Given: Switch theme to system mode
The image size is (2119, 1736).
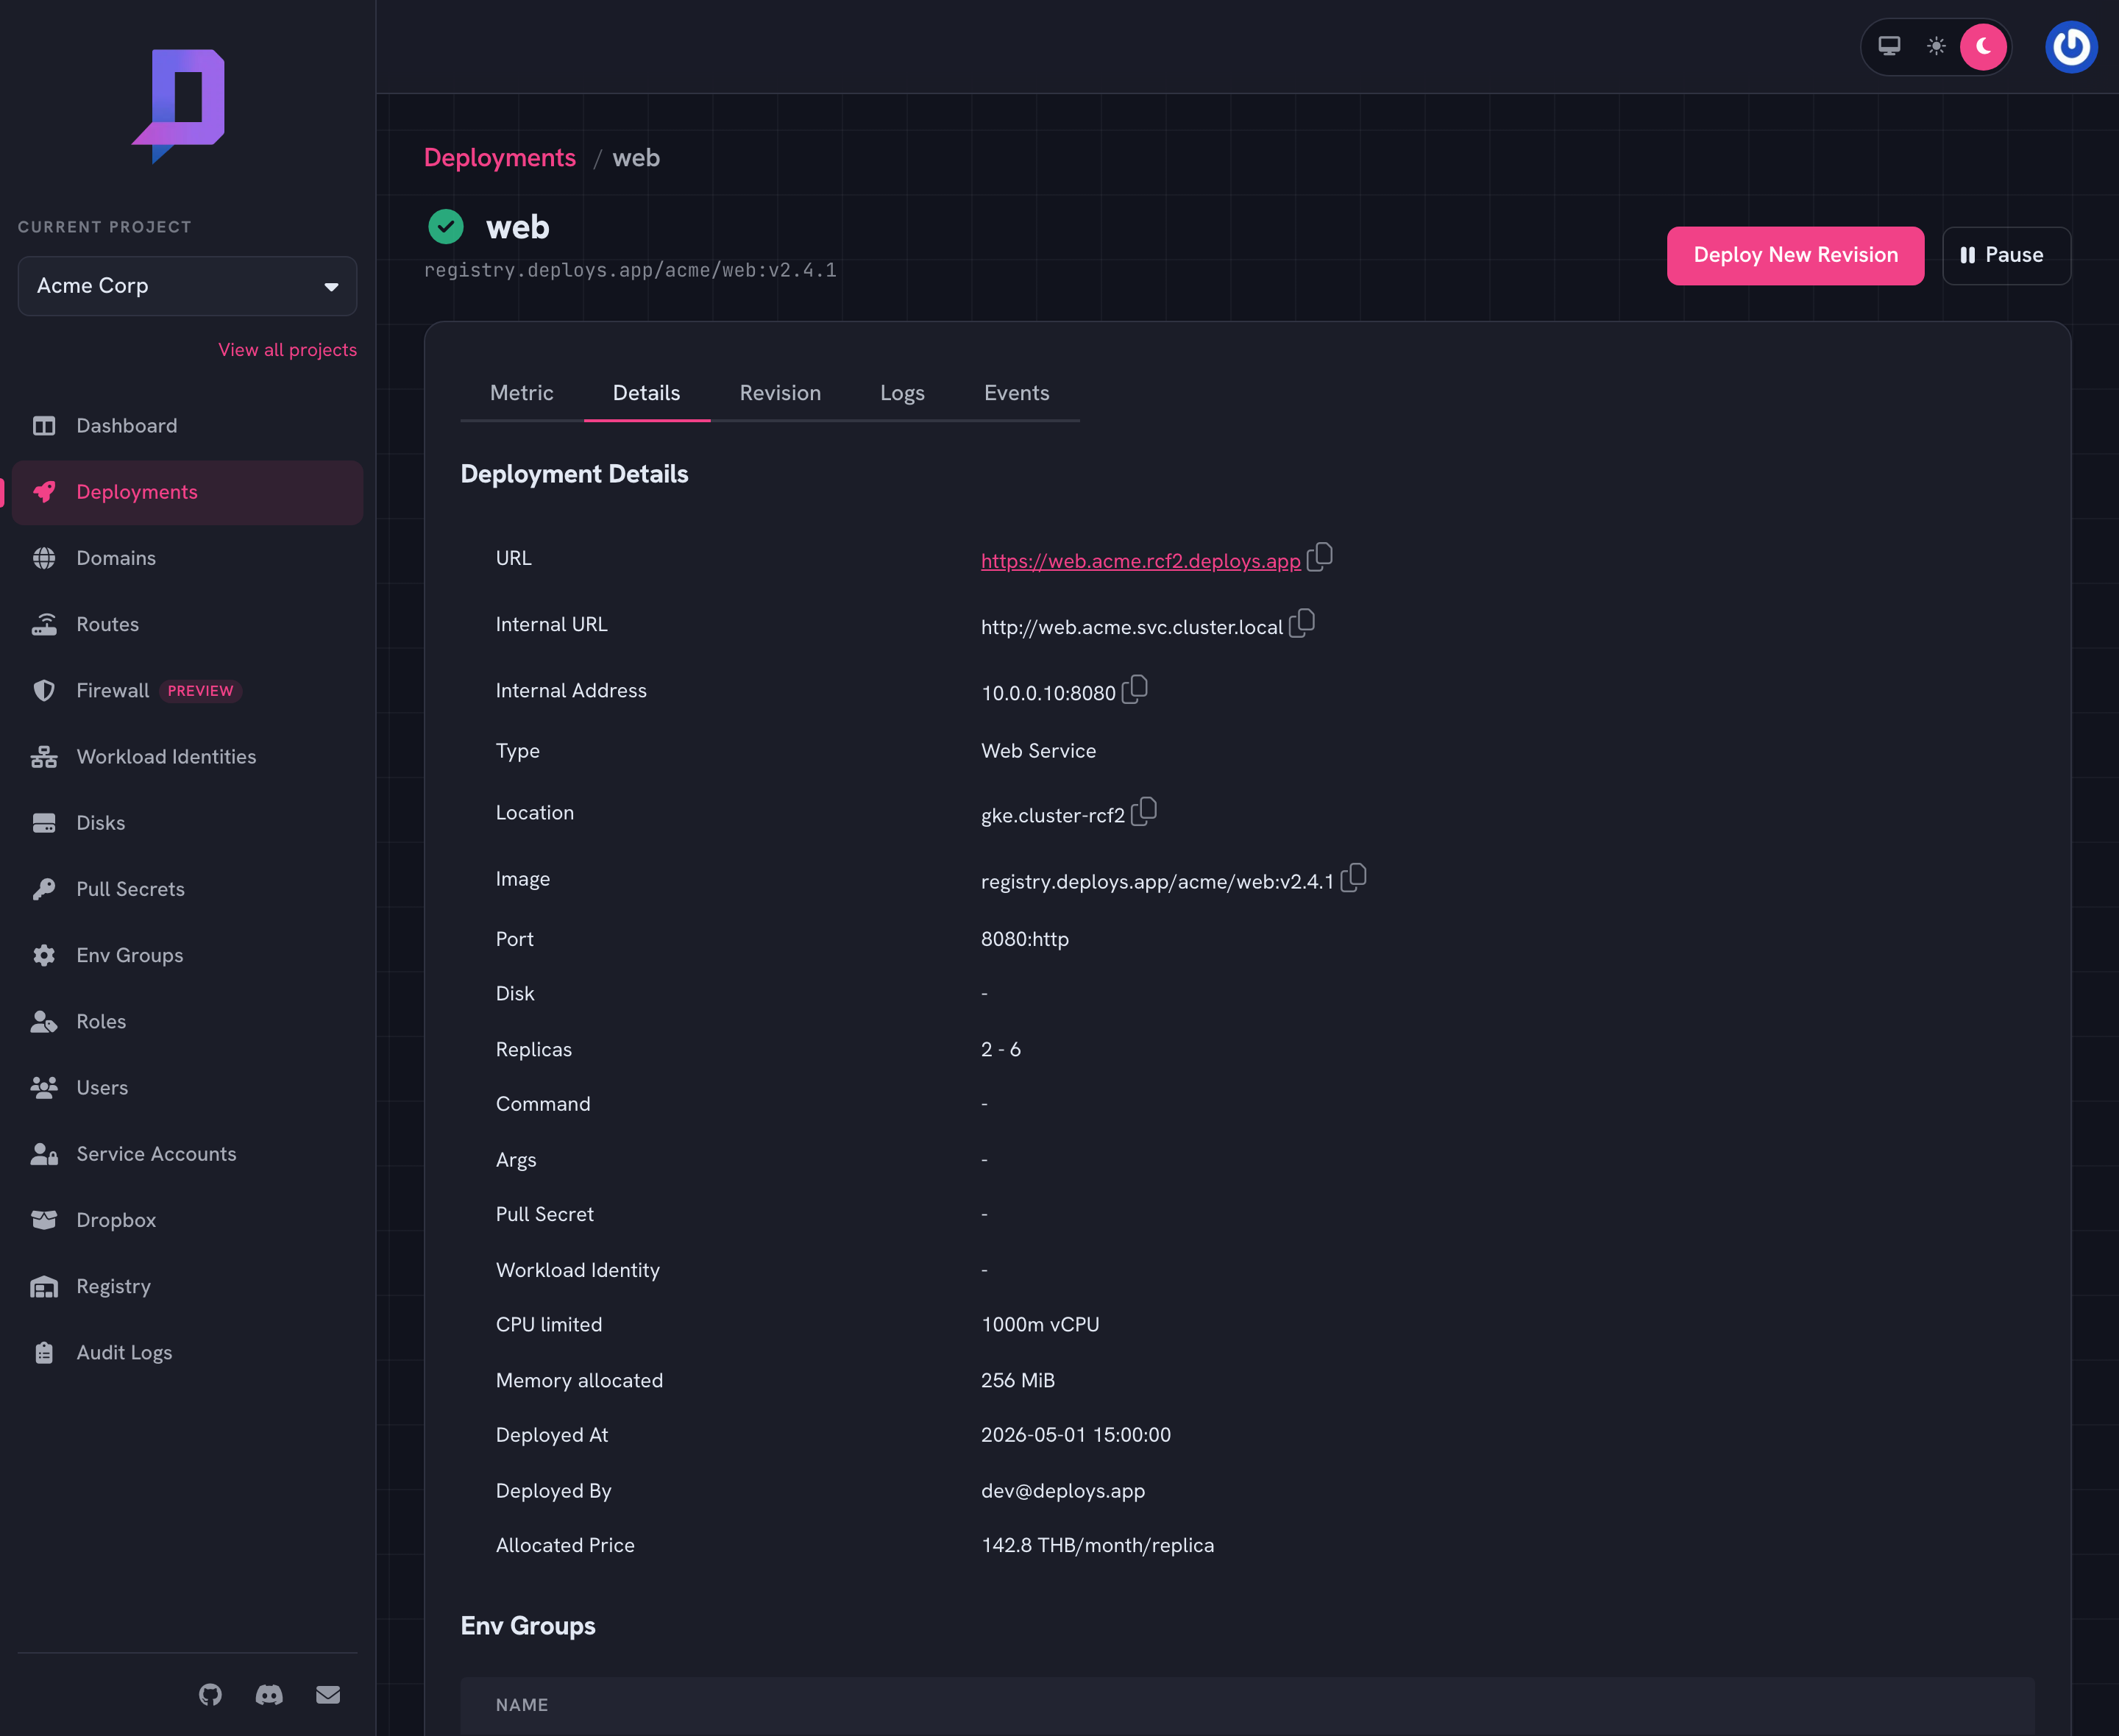Looking at the screenshot, I should click(x=1889, y=46).
